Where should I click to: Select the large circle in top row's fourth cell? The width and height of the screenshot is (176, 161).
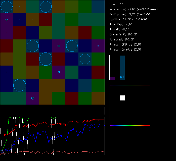[46, 7]
